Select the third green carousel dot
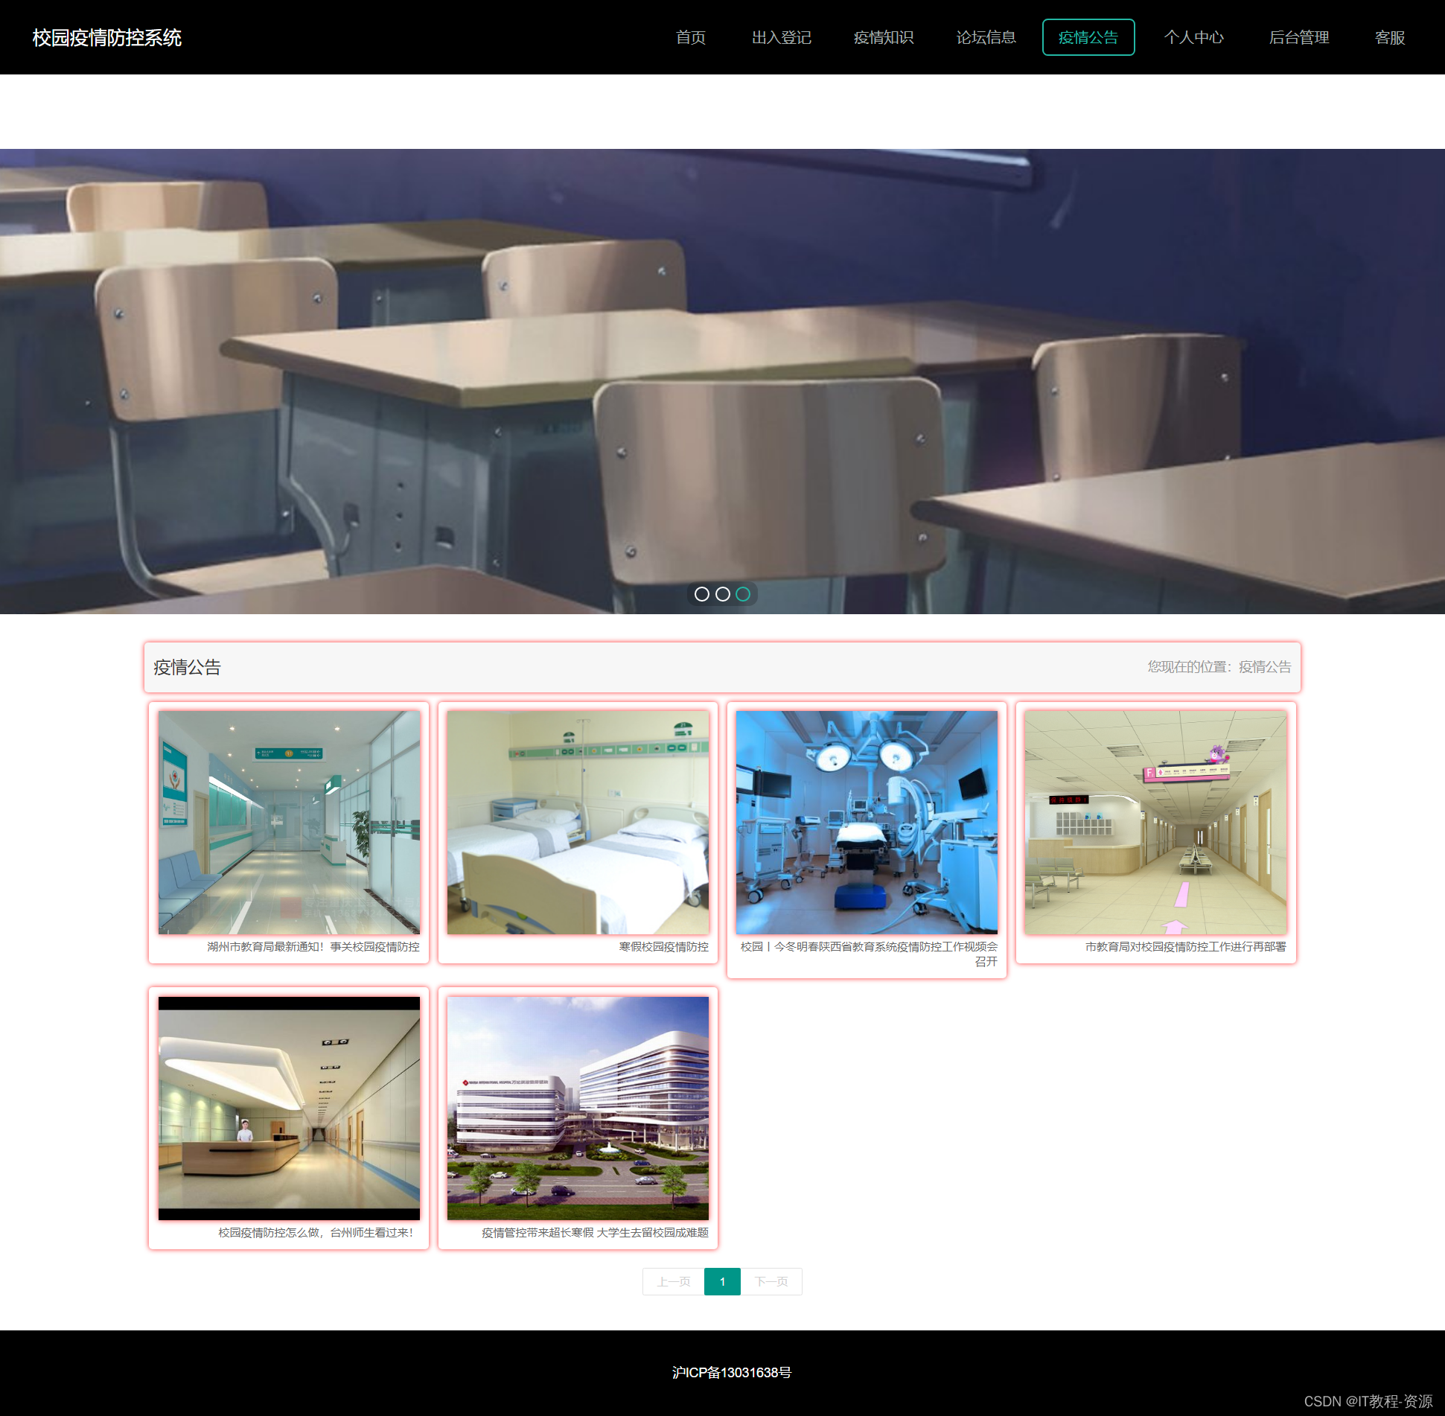Image resolution: width=1445 pixels, height=1416 pixels. click(x=743, y=594)
